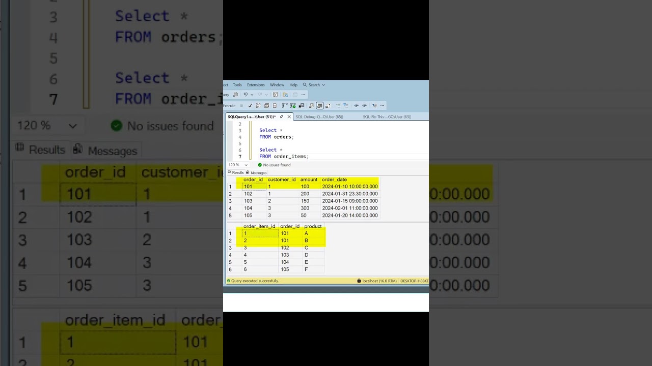Click the folder search icon in toolbar
This screenshot has width=652, height=366.
click(x=285, y=95)
